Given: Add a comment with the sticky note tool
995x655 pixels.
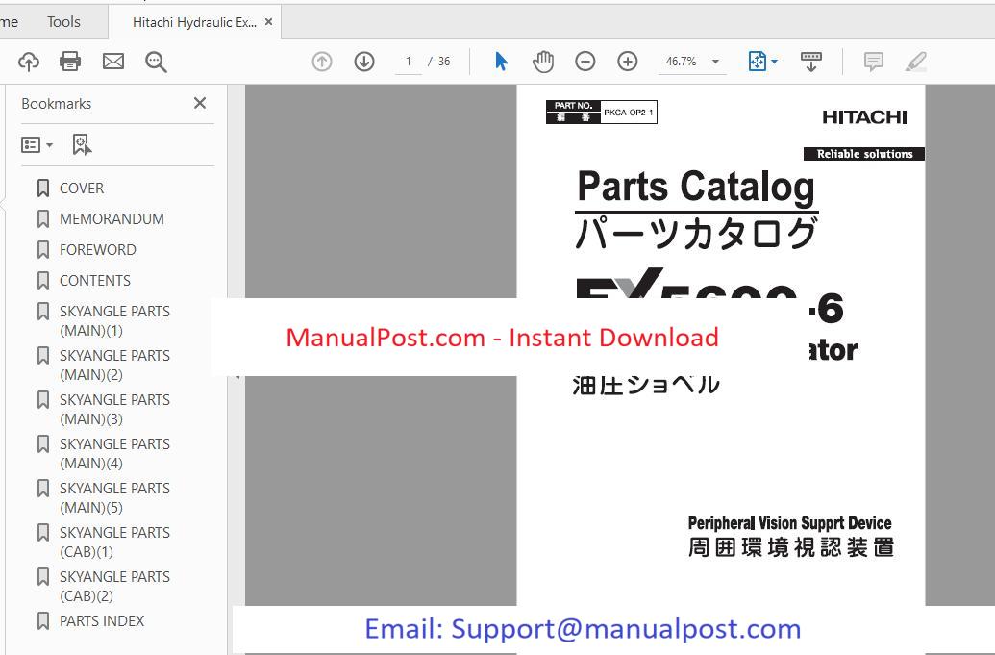Looking at the screenshot, I should tap(873, 62).
